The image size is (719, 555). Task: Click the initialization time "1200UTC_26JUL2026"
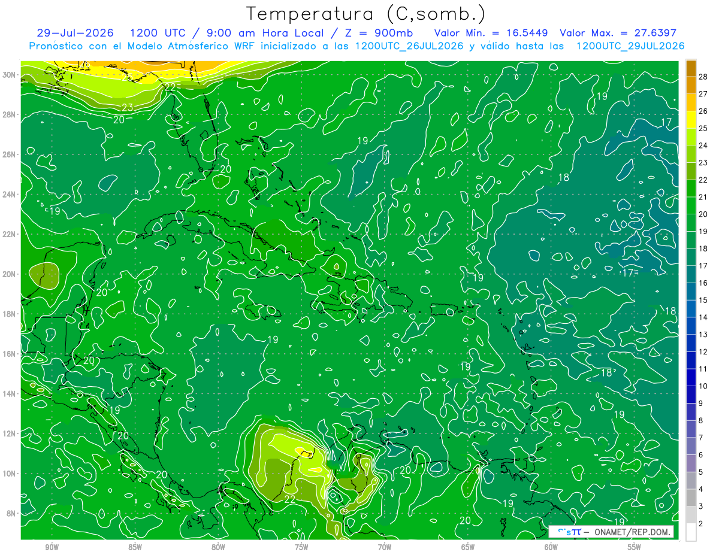(410, 46)
